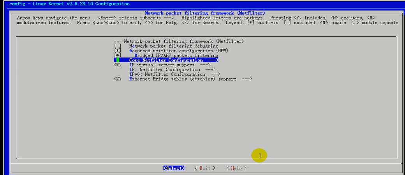Activate the Exit button
The width and height of the screenshot is (405, 175).
[x=205, y=168]
